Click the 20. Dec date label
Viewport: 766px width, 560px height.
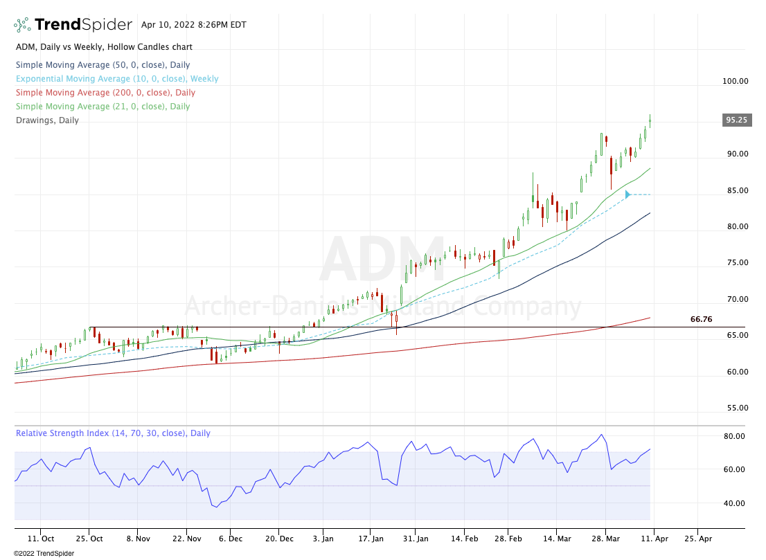pyautogui.click(x=279, y=539)
